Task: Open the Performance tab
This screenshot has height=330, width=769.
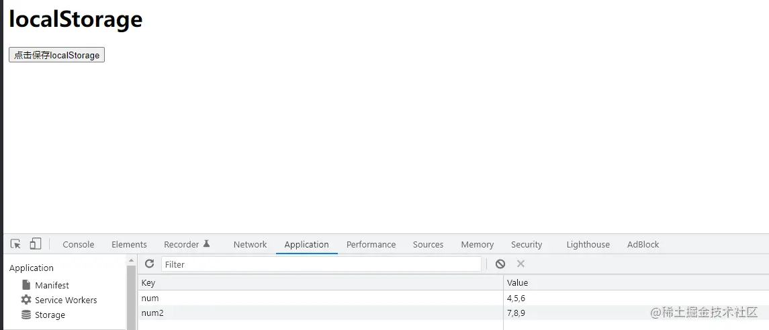Action: tap(371, 244)
